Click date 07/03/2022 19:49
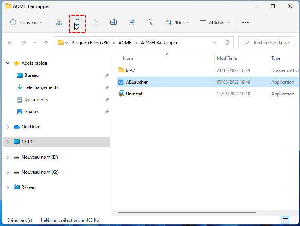The height and width of the screenshot is (226, 300). coord(233,82)
